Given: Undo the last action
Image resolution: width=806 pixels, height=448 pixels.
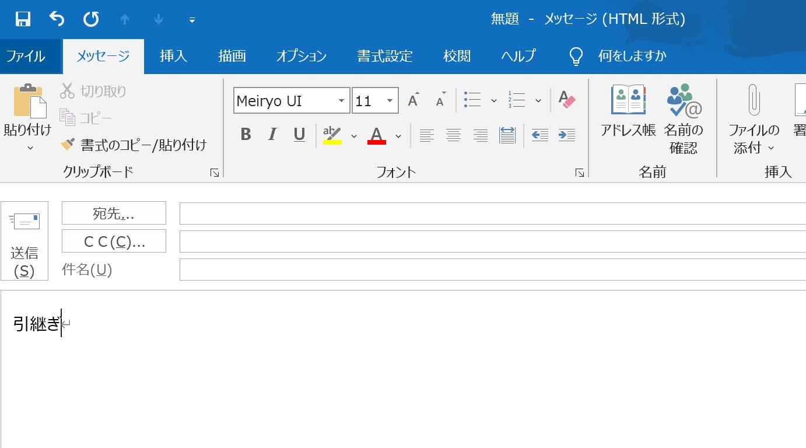Looking at the screenshot, I should pyautogui.click(x=57, y=19).
